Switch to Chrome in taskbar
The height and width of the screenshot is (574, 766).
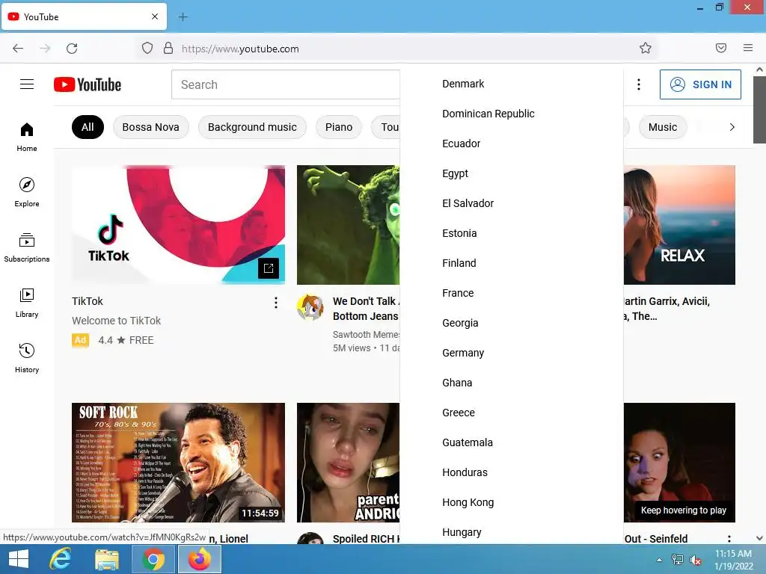[153, 559]
